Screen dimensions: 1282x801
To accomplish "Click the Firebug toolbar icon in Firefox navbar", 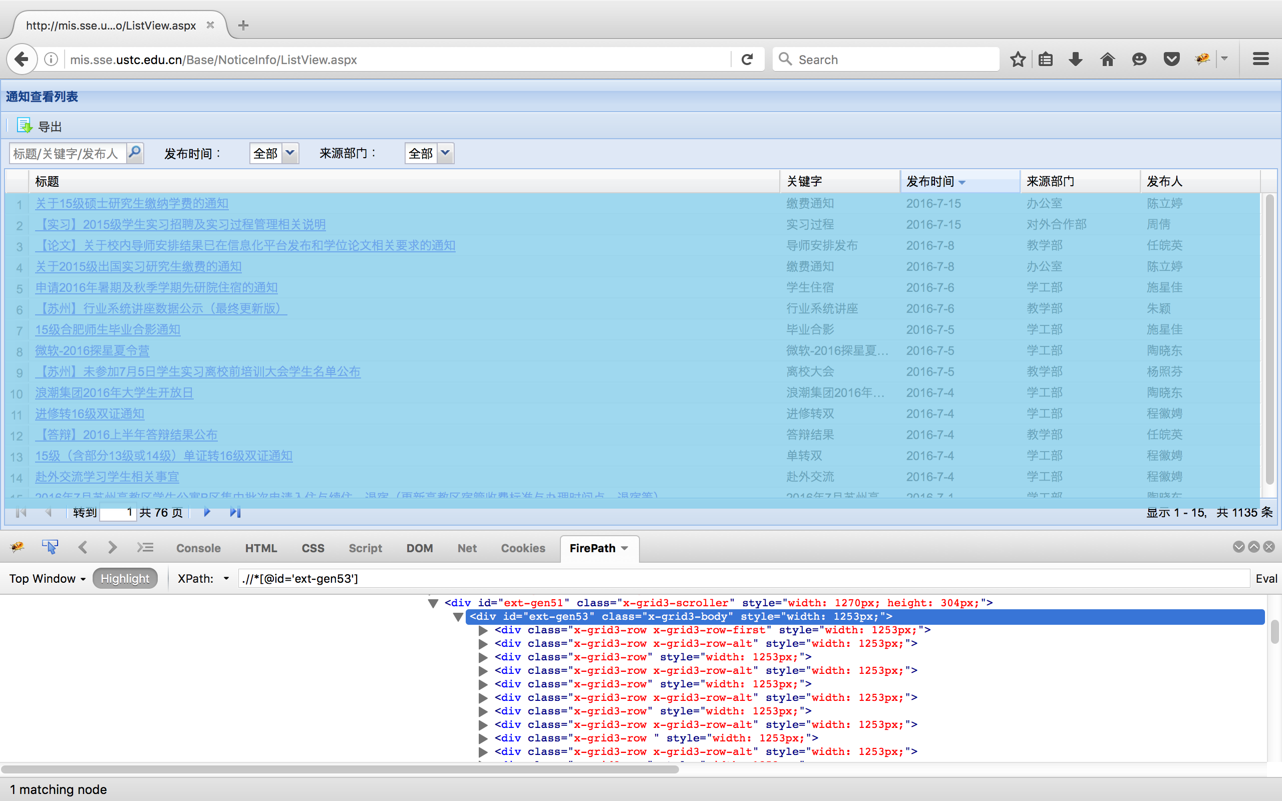I will point(1201,59).
